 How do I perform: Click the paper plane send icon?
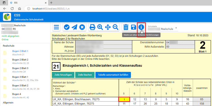tap(74, 27)
